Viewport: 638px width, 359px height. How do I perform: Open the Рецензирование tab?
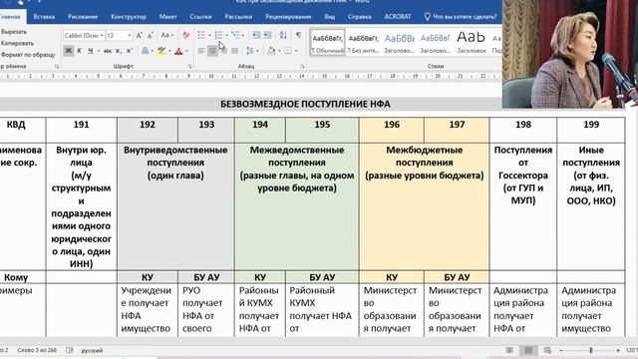tap(288, 17)
